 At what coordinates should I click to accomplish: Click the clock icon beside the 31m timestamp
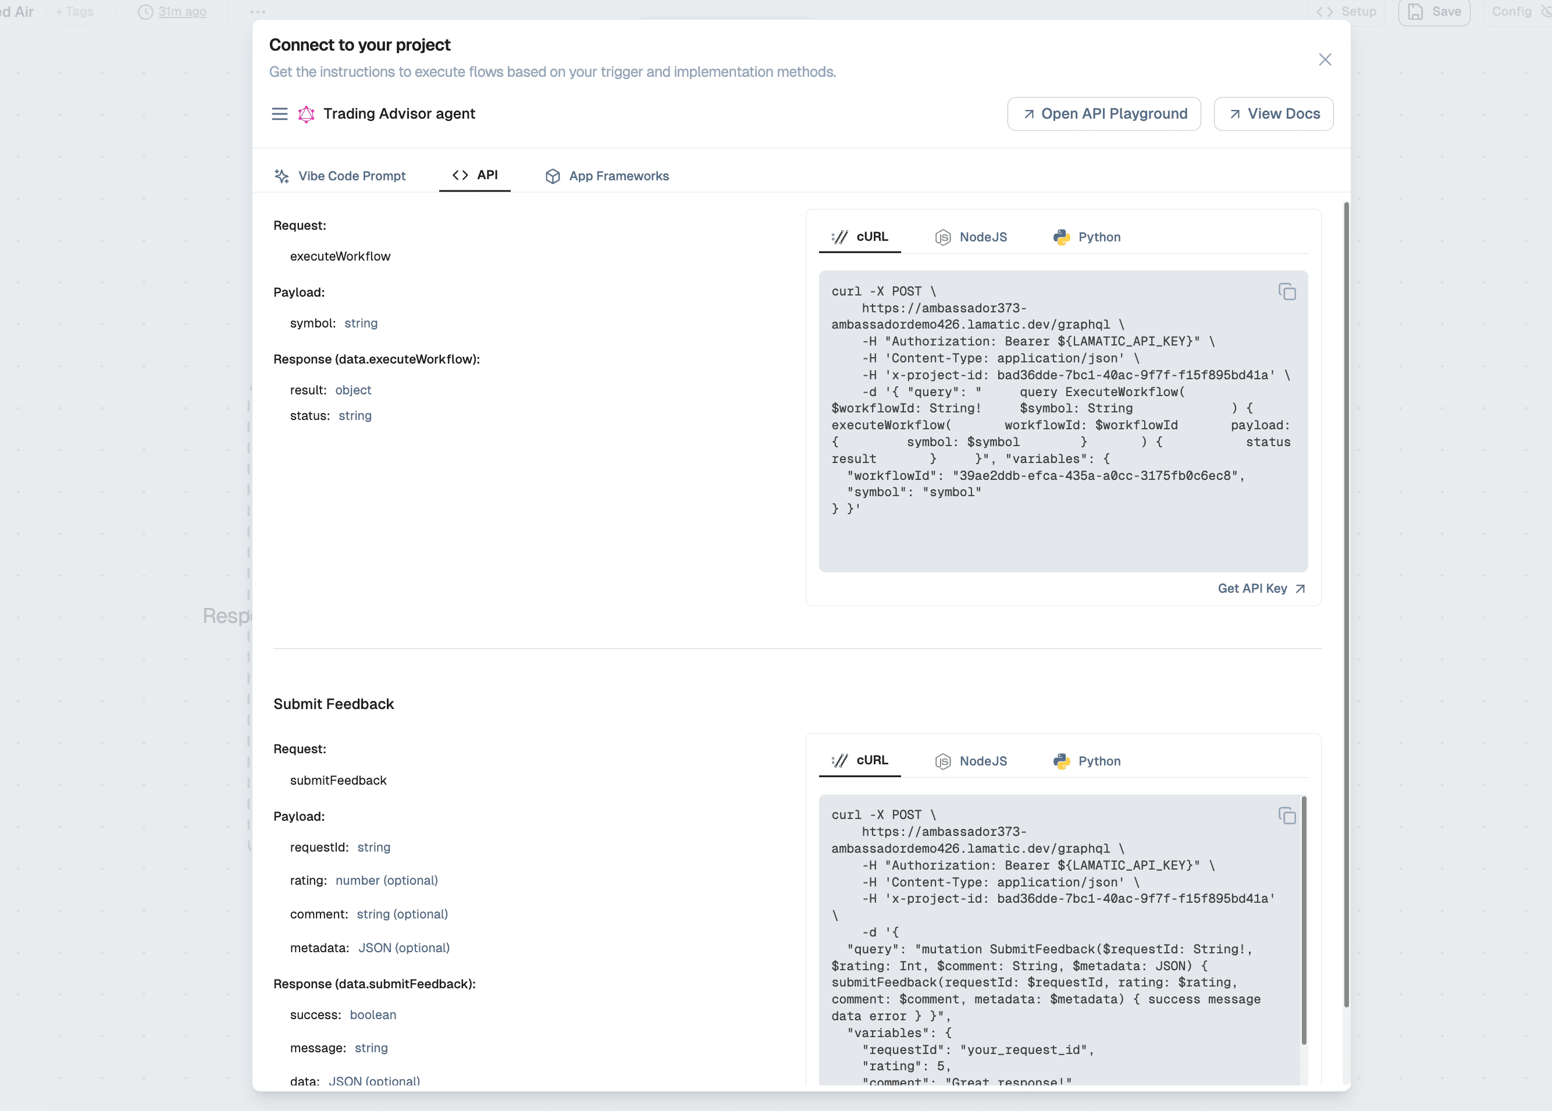click(145, 11)
